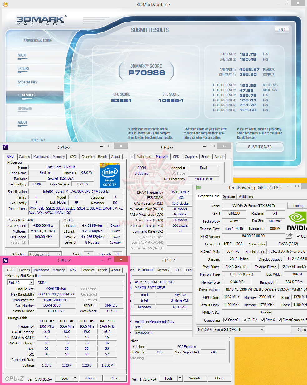The image size is (307, 385).
Task: Click the Driver Version field in GPU-Z
Action: [x=265, y=289]
